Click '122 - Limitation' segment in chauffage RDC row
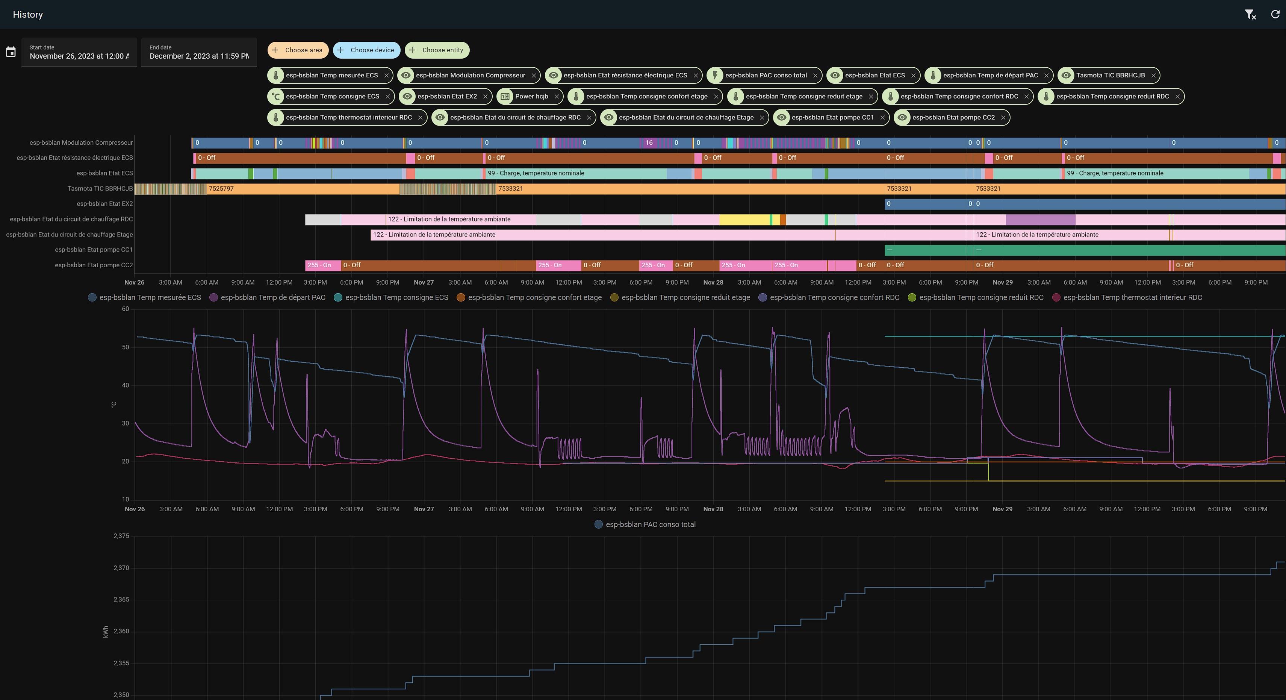 pyautogui.click(x=461, y=220)
